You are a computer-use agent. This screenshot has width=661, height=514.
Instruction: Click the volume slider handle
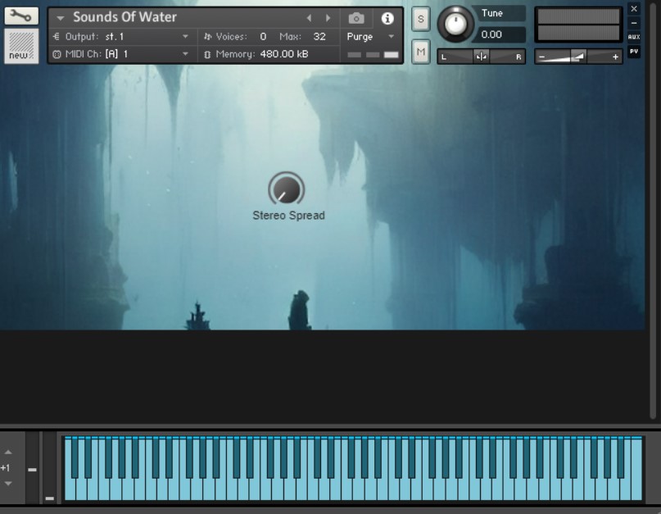click(578, 57)
